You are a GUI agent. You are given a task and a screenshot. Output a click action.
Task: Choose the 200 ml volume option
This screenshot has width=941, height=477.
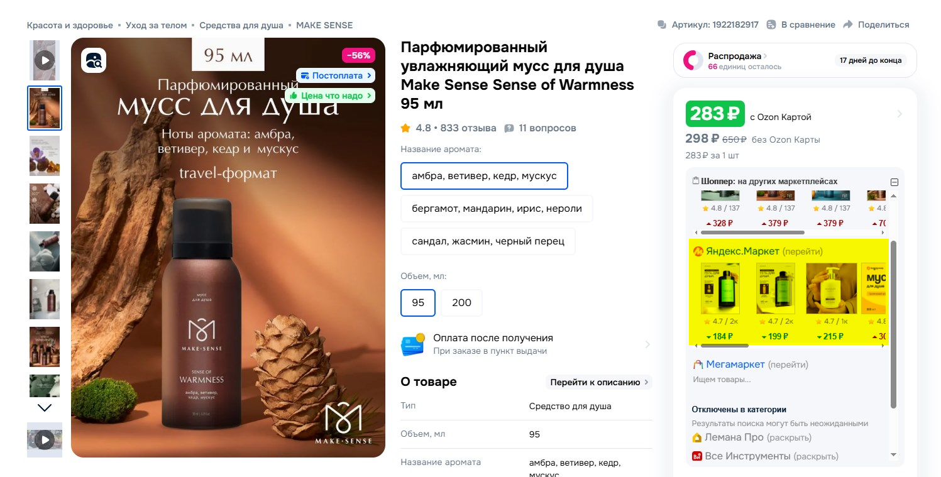pyautogui.click(x=461, y=303)
